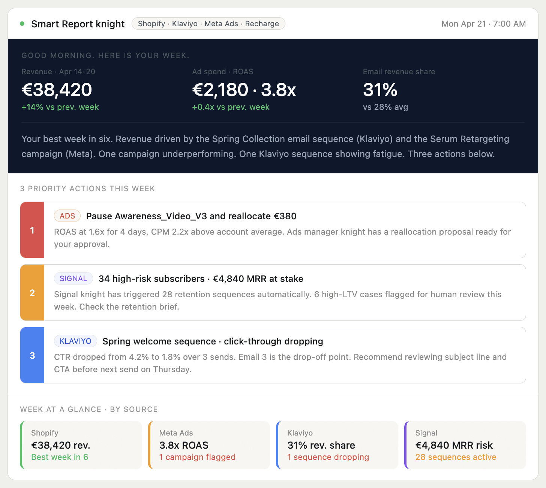This screenshot has width=546, height=488.
Task: Click the Email revenue share 31% metric
Action: click(380, 90)
